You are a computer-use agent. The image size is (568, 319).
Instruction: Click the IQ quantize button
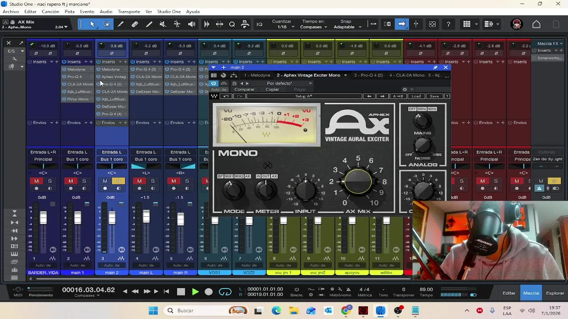click(260, 24)
